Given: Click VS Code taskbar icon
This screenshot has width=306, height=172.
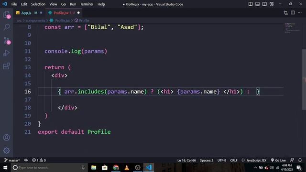Looking at the screenshot, I should click(149, 168).
